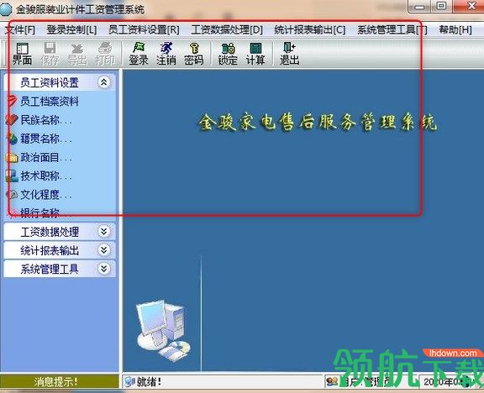This screenshot has height=393, width=484.
Task: Click the 就绪! status text
Action: pyautogui.click(x=149, y=382)
